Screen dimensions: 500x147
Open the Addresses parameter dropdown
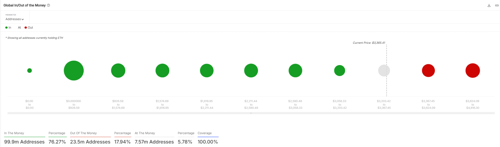(15, 19)
